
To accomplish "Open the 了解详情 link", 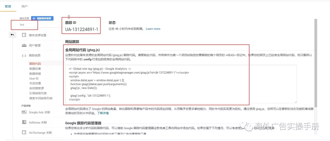I will [103, 113].
